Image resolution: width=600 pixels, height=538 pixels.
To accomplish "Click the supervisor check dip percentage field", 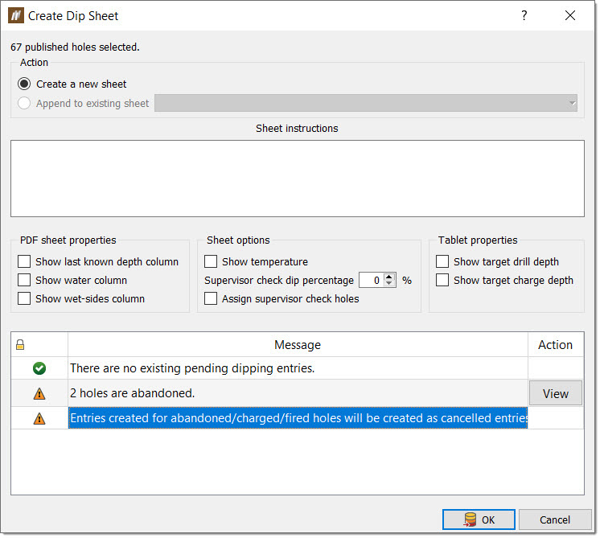I will (371, 280).
